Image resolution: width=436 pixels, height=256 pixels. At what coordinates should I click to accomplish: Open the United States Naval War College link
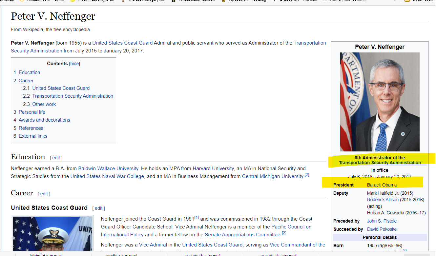pyautogui.click(x=107, y=176)
